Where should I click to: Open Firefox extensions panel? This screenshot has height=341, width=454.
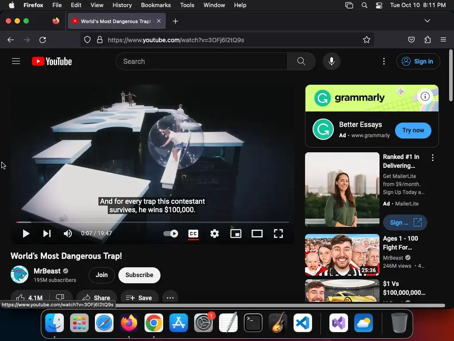pos(427,40)
